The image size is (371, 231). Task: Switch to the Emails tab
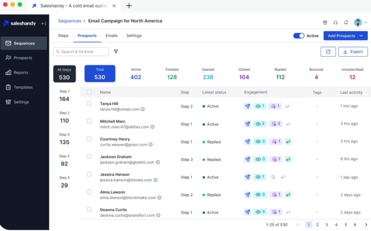coord(111,36)
